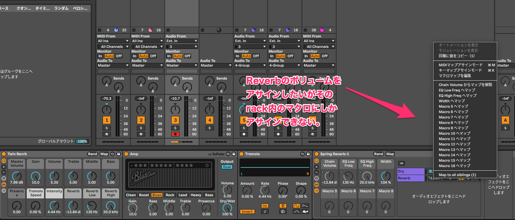Expand track 4 Audio To Master dropdown

point(216,66)
